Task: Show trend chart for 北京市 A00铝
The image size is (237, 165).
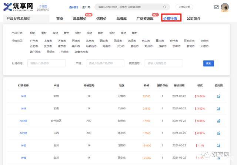Action: [219, 133]
